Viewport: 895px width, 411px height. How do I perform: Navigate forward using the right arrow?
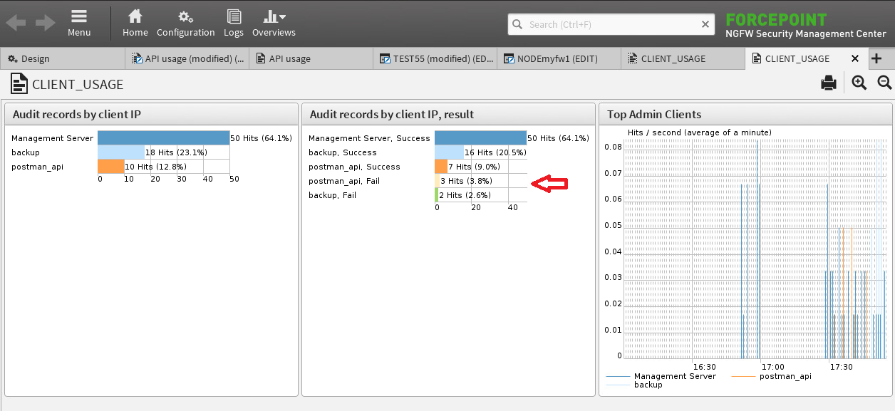44,22
